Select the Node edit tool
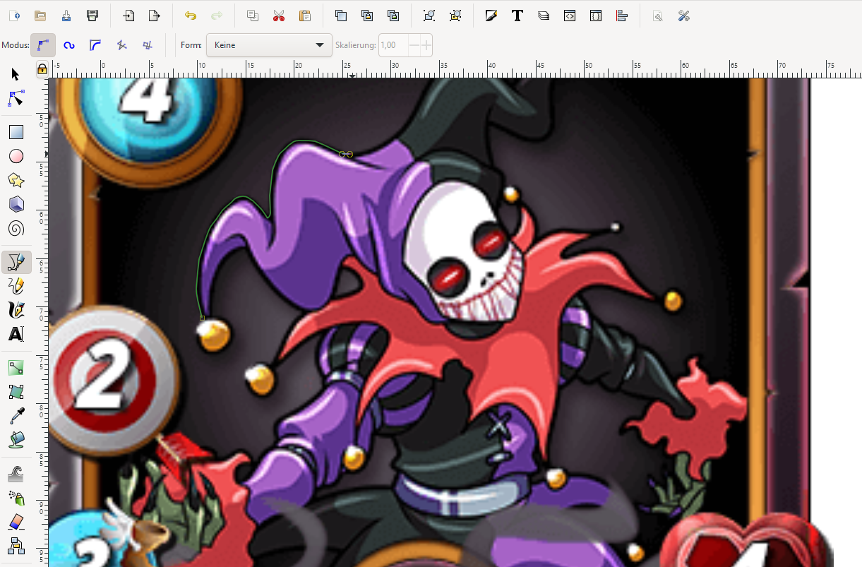This screenshot has width=862, height=567. coord(16,98)
